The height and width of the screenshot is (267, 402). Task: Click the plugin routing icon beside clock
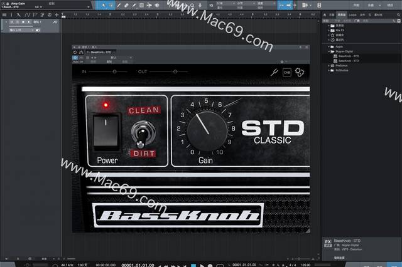81,52
